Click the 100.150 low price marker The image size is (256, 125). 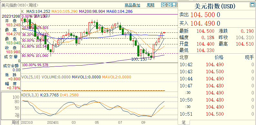point(139,59)
